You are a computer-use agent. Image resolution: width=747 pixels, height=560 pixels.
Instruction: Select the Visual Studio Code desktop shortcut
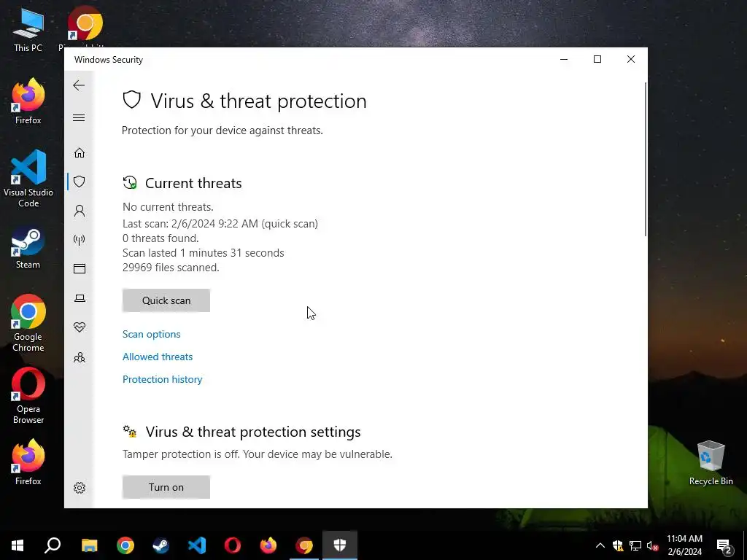click(28, 179)
